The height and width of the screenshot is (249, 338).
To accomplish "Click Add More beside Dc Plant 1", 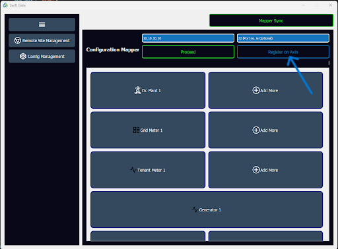I will click(265, 90).
